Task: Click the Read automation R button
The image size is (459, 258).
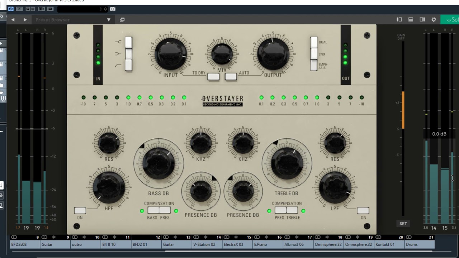Action: pos(28,9)
